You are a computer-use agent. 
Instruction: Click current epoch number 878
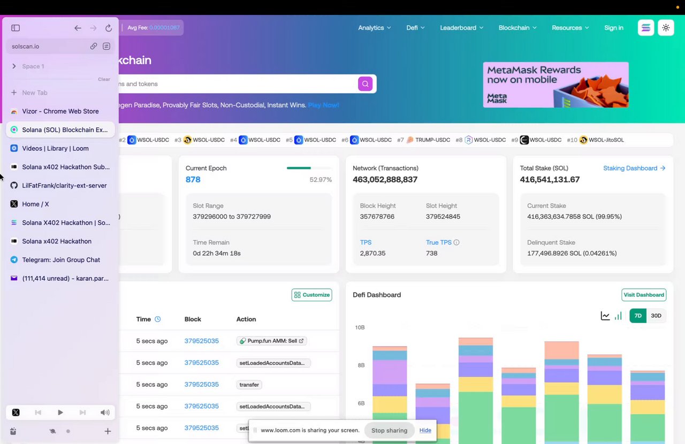click(193, 180)
